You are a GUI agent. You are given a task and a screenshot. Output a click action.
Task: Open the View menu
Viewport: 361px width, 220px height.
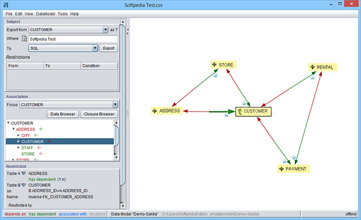tap(29, 14)
